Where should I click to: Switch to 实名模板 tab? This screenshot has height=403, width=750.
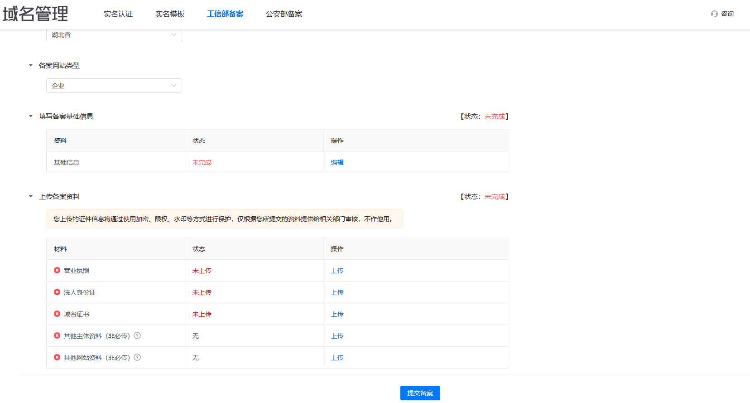170,14
